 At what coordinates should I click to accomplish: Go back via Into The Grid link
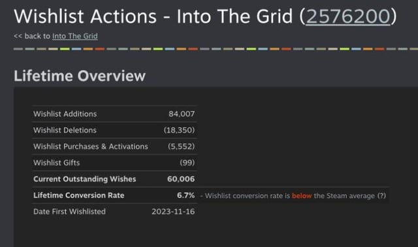[75, 36]
